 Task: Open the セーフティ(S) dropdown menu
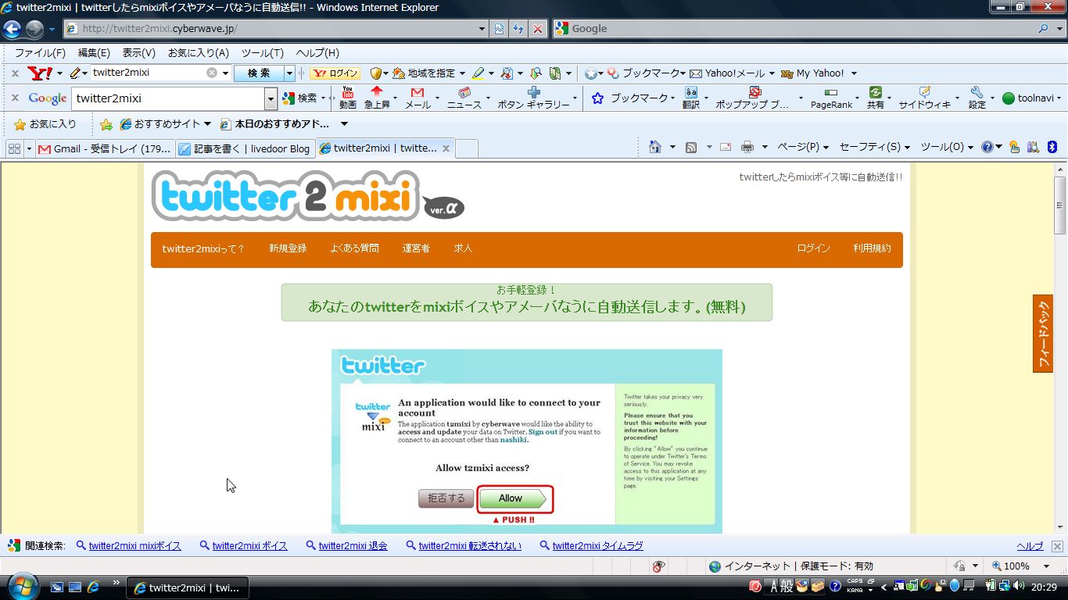(875, 147)
